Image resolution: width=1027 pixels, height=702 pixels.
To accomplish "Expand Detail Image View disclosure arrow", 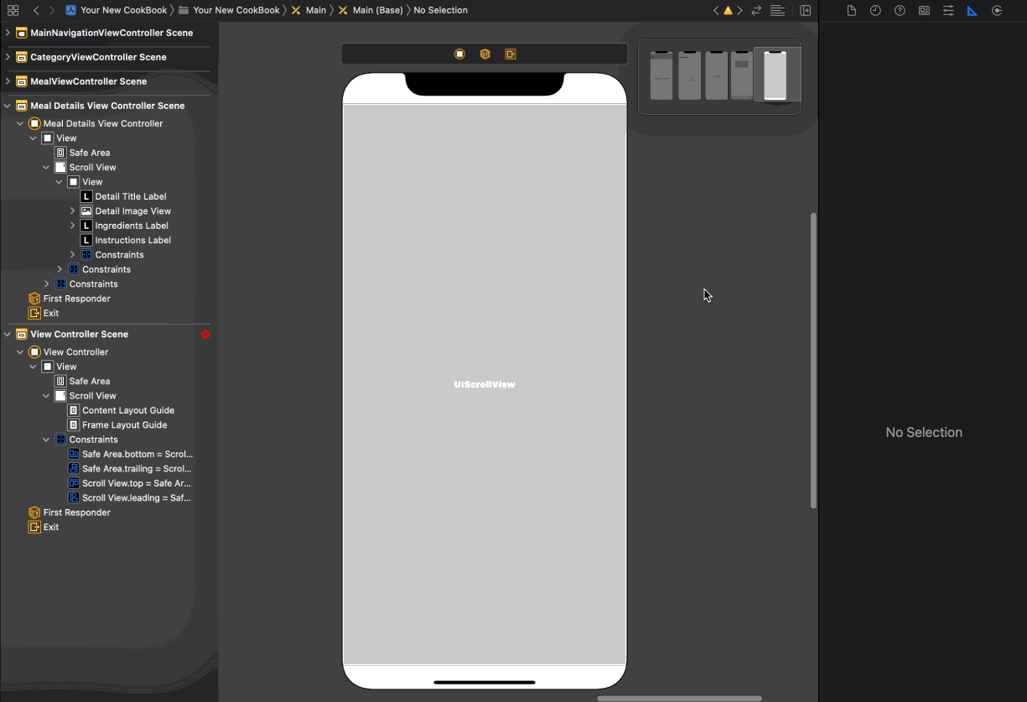I will pos(73,211).
